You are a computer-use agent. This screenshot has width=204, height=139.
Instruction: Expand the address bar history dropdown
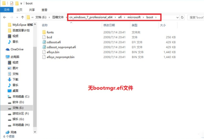pyautogui.click(x=177, y=17)
